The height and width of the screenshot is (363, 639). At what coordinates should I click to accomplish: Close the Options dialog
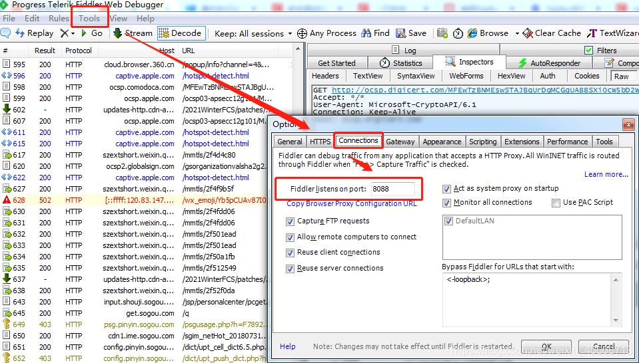click(628, 125)
